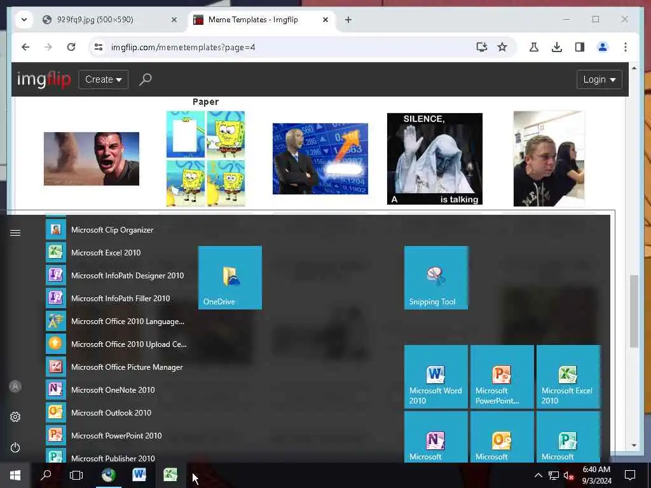The image size is (651, 488).
Task: Open Microsoft Word 2010 tile
Action: [436, 377]
